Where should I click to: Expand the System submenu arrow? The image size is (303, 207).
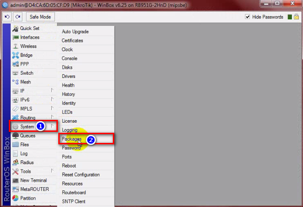click(x=52, y=126)
